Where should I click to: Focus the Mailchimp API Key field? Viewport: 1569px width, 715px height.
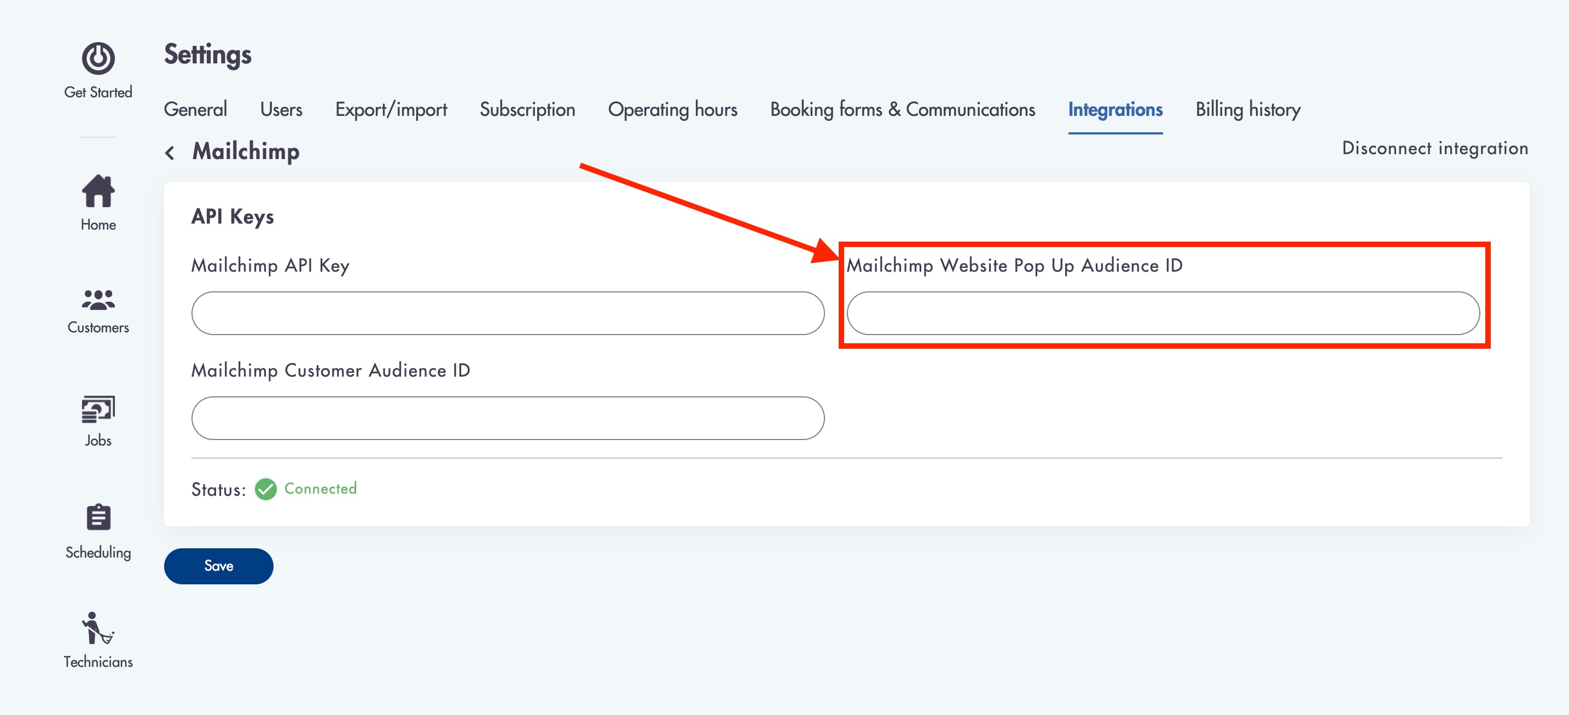pyautogui.click(x=508, y=313)
